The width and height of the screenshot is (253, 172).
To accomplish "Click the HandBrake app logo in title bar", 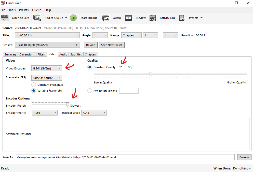I will tap(3, 3).
